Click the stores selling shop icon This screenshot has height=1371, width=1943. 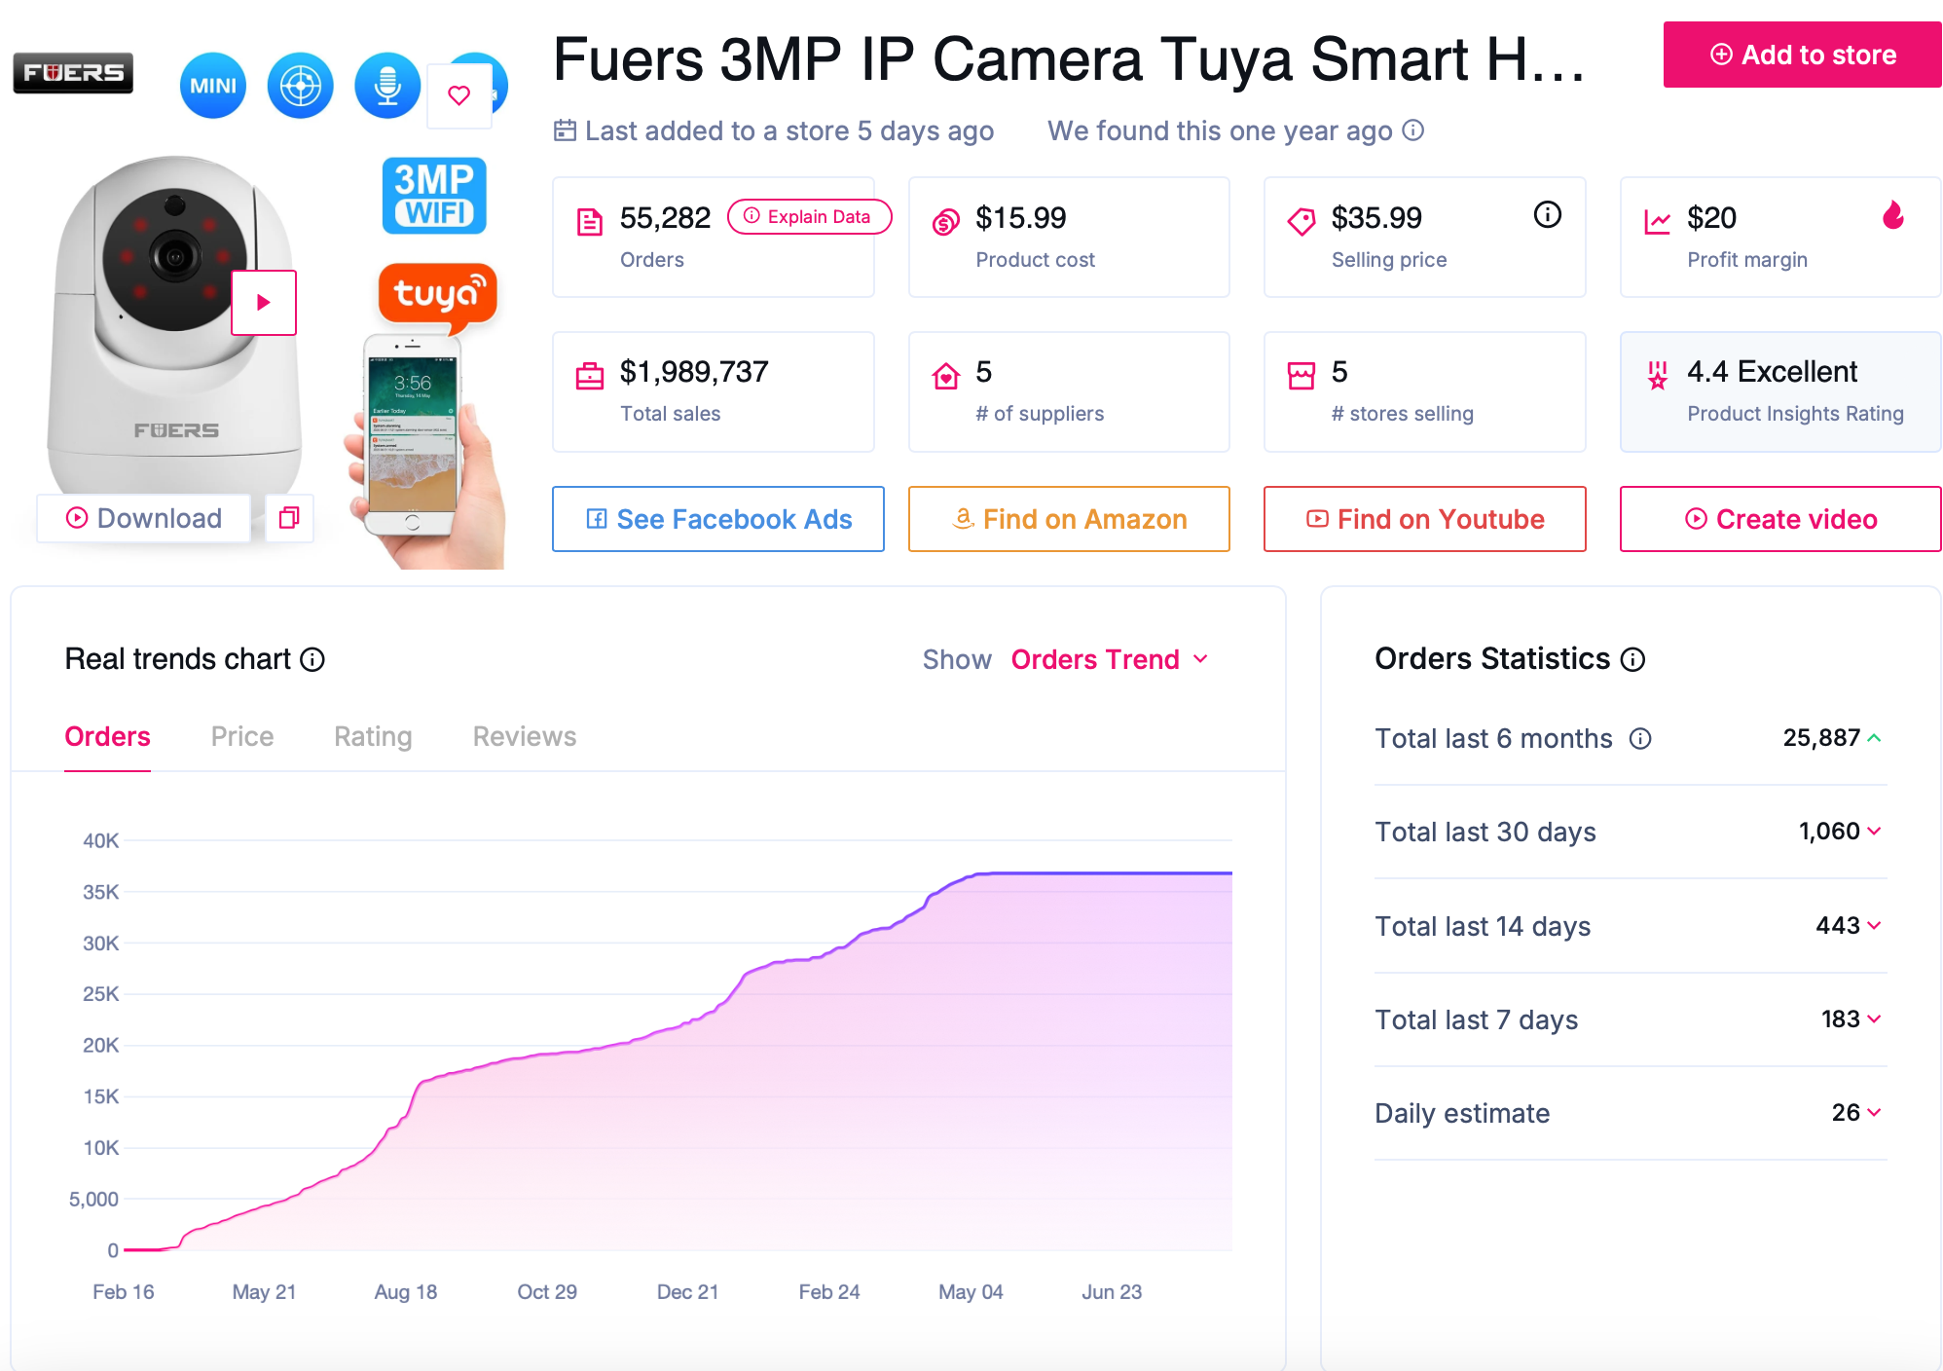(1301, 376)
